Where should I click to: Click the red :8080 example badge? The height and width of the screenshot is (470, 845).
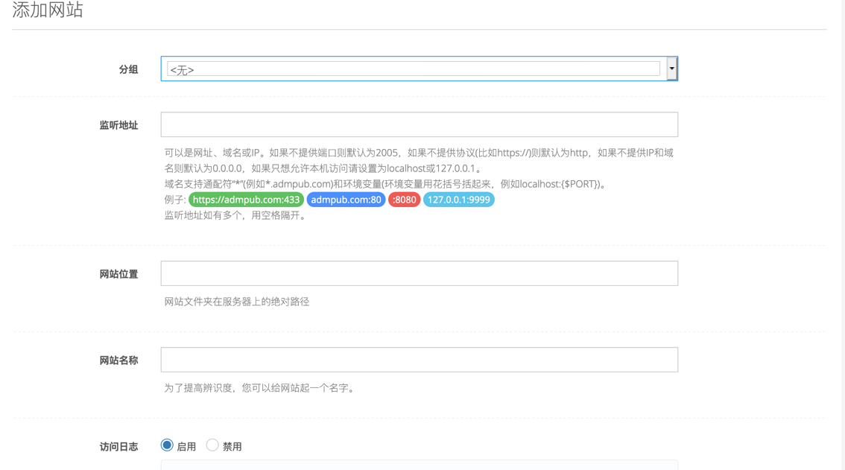pyautogui.click(x=403, y=200)
